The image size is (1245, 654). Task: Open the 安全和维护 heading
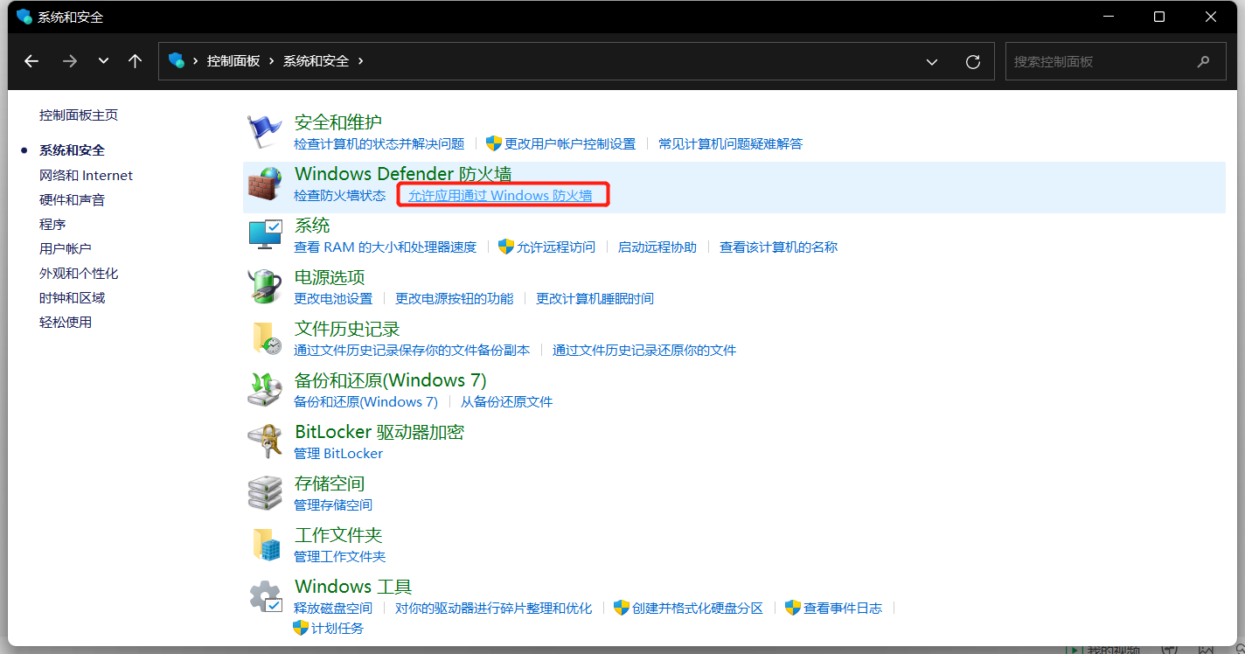(x=338, y=122)
